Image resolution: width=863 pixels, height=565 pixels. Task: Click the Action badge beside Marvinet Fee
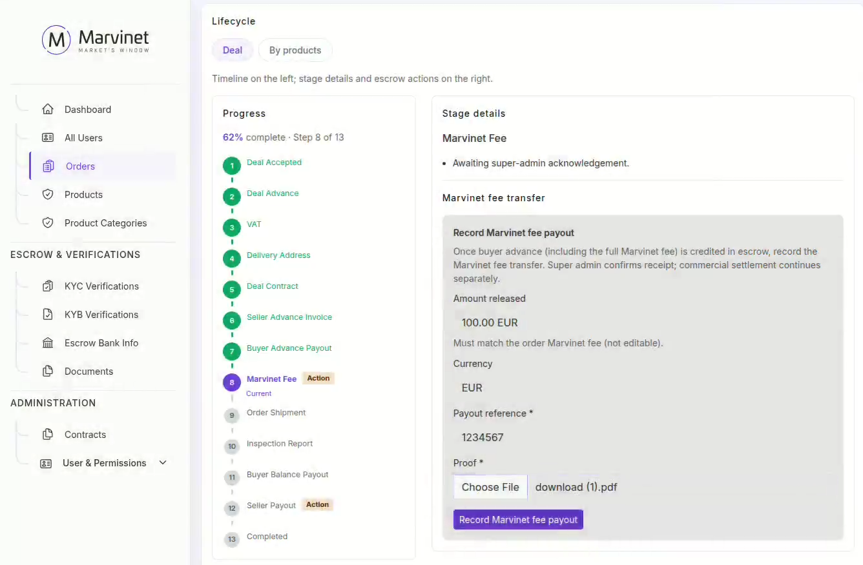[x=318, y=379]
